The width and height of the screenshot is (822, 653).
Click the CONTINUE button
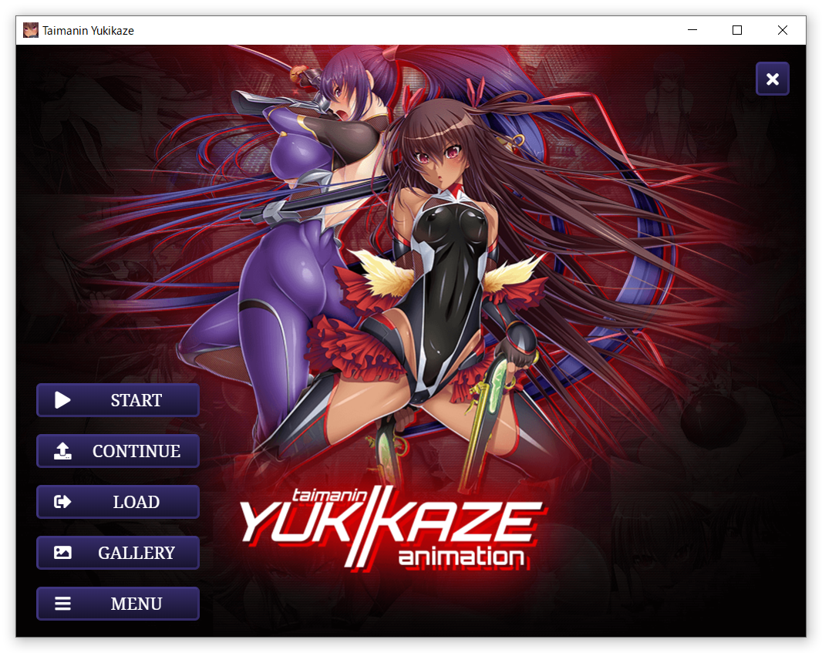click(118, 451)
